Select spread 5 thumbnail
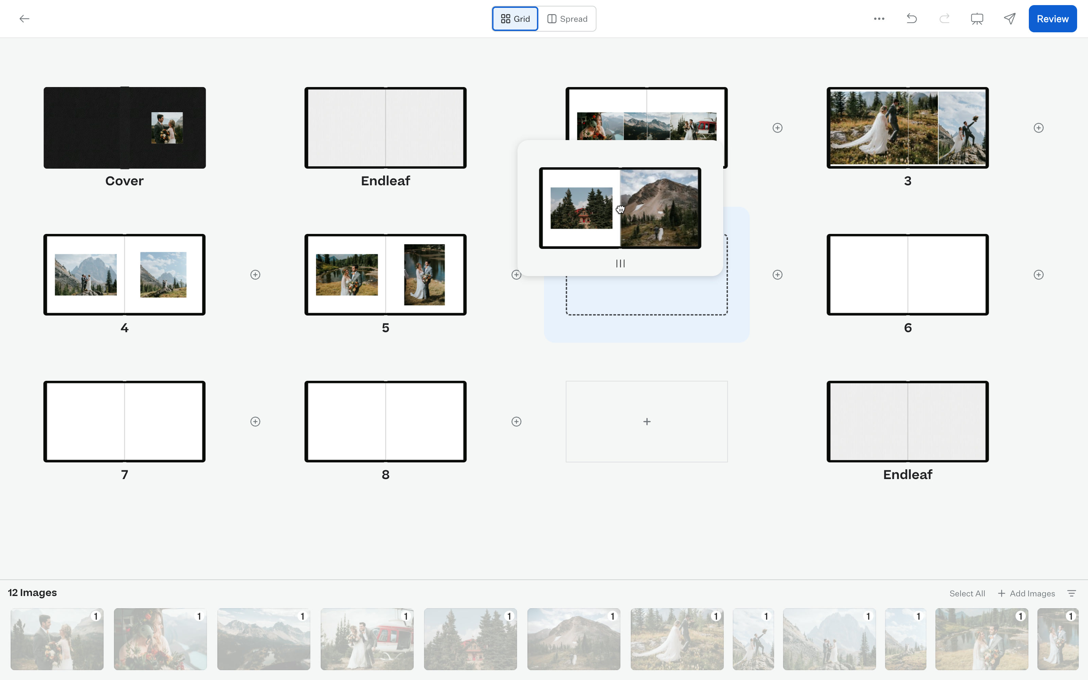Screen dimensions: 1088x680 (x=385, y=274)
